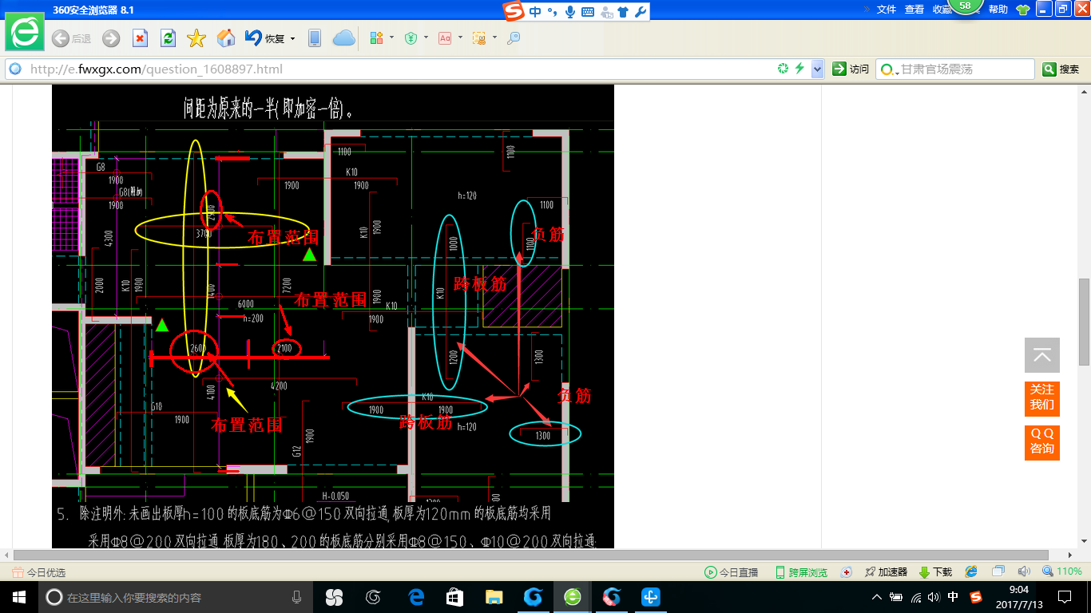The height and width of the screenshot is (613, 1091).
Task: Open the extensions grid icon
Action: 377,38
